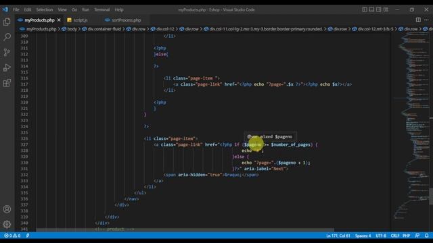The width and height of the screenshot is (433, 243).
Task: Change encoding via UTF-8 status item
Action: [x=380, y=236]
